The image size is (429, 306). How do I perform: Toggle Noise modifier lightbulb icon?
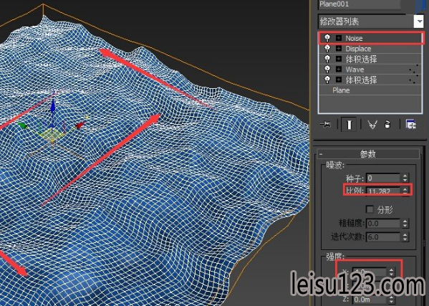tap(327, 38)
